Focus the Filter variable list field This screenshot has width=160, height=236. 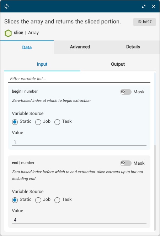[x=79, y=79]
